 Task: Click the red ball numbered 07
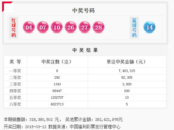(43, 27)
